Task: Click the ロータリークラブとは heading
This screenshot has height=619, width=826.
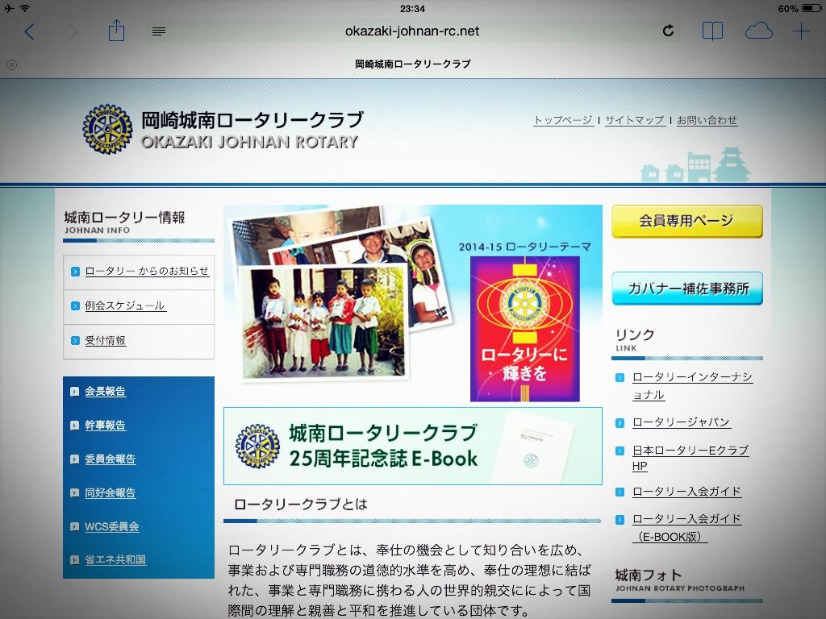Action: click(300, 505)
